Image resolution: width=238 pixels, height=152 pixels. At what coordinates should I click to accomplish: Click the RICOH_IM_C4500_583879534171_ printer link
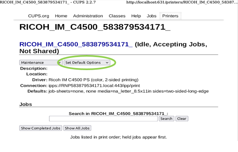tap(76, 44)
